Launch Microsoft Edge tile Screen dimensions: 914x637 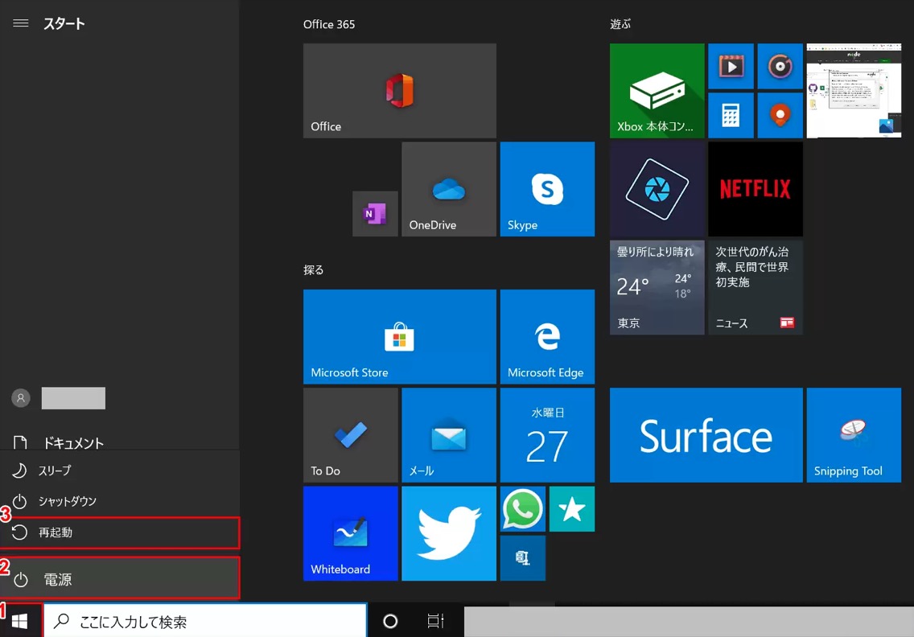pyautogui.click(x=547, y=337)
